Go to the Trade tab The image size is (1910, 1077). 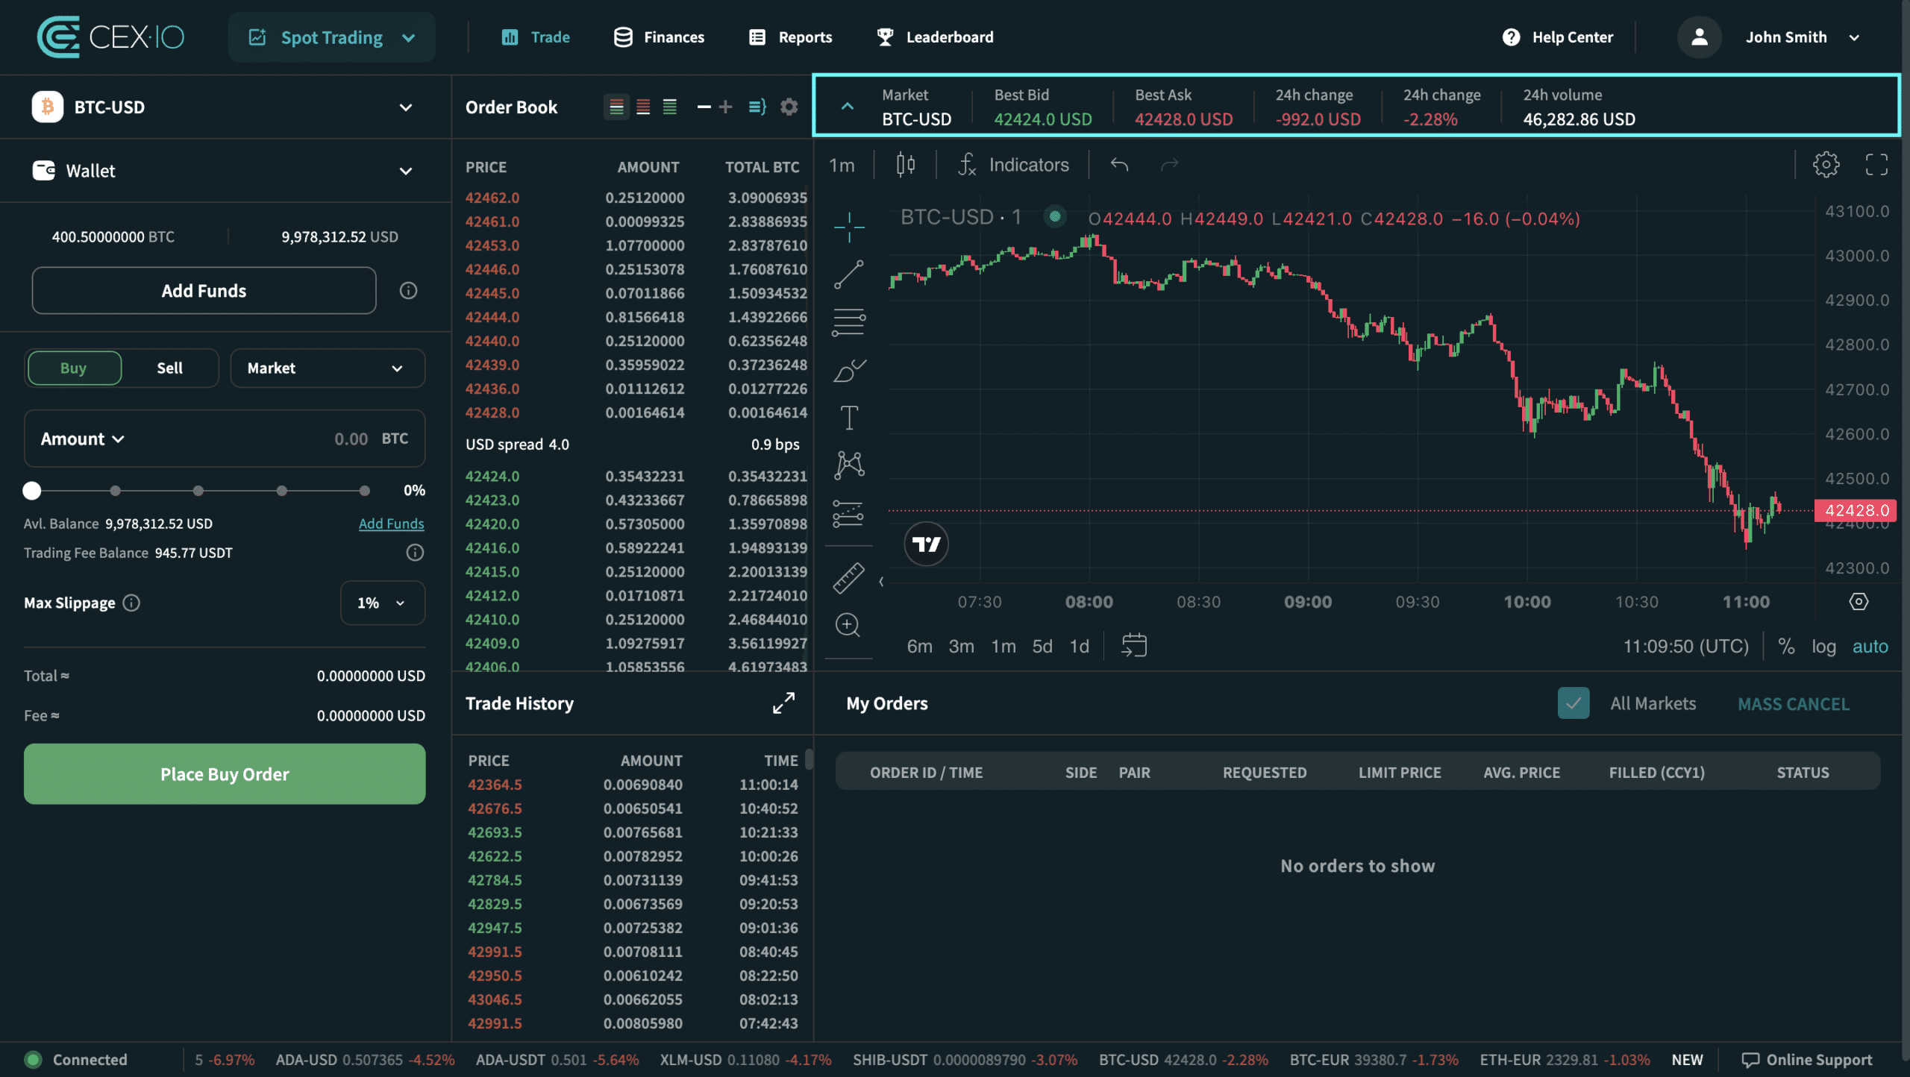pyautogui.click(x=536, y=37)
